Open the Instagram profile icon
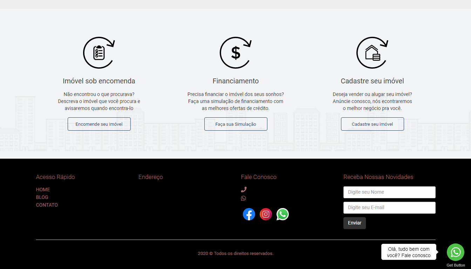Image resolution: width=471 pixels, height=269 pixels. click(266, 214)
